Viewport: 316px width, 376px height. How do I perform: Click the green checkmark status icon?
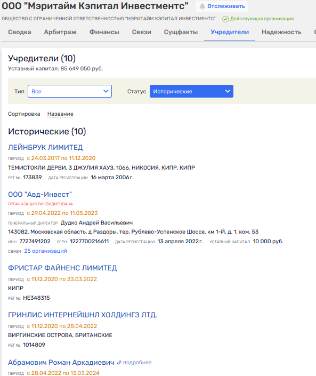pos(225,19)
